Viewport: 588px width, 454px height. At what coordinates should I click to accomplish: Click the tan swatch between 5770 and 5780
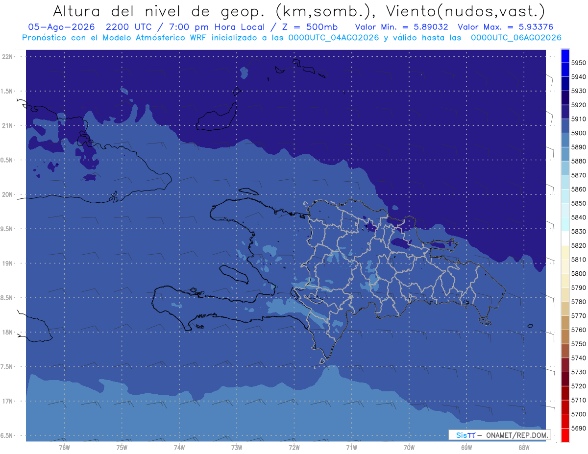[x=565, y=309]
